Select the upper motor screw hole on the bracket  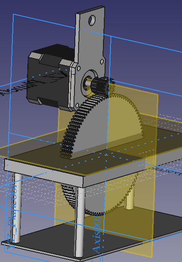click(x=79, y=68)
